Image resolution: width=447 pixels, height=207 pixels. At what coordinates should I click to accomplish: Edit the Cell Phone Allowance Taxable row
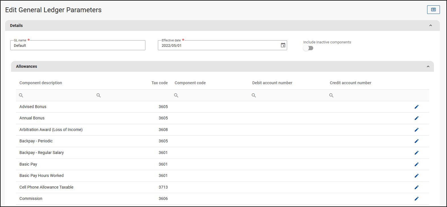click(416, 187)
